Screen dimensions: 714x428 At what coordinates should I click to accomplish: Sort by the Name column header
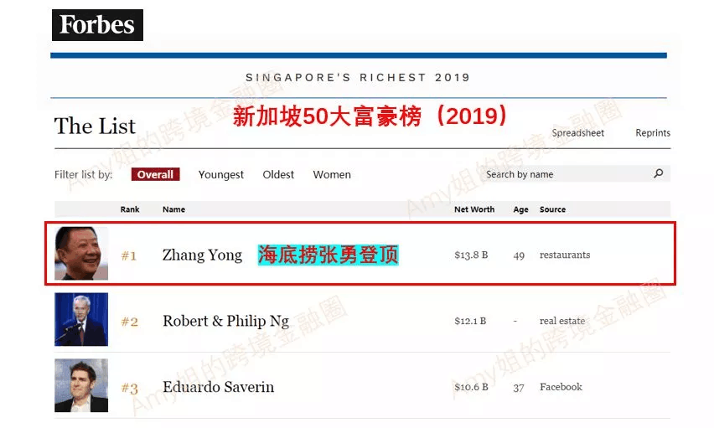[173, 209]
